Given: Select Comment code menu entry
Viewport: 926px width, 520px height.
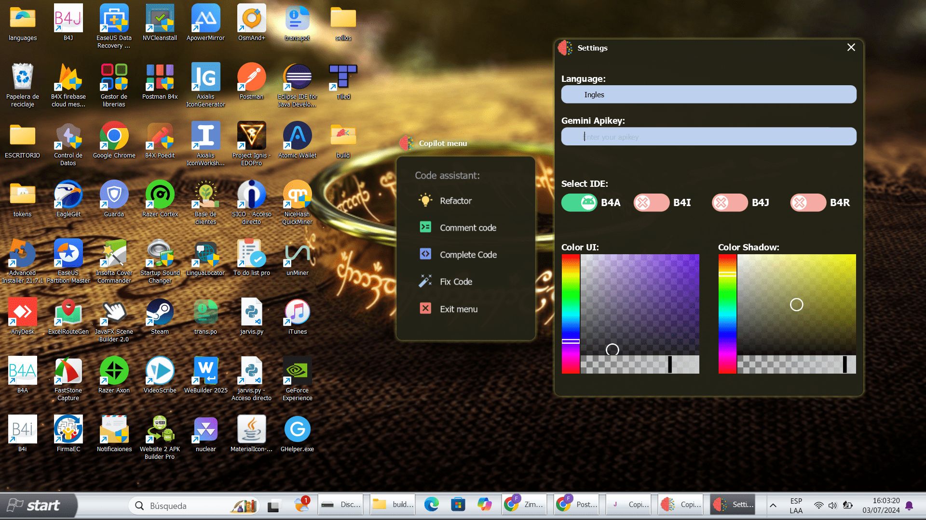Looking at the screenshot, I should (x=467, y=228).
